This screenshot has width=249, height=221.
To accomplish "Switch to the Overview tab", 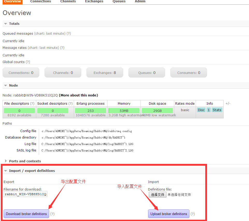I will [x=12, y=2].
